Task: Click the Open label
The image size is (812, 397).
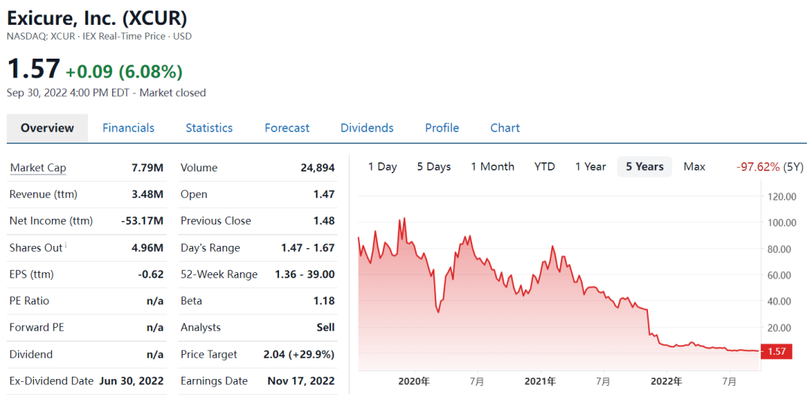Action: pos(194,195)
